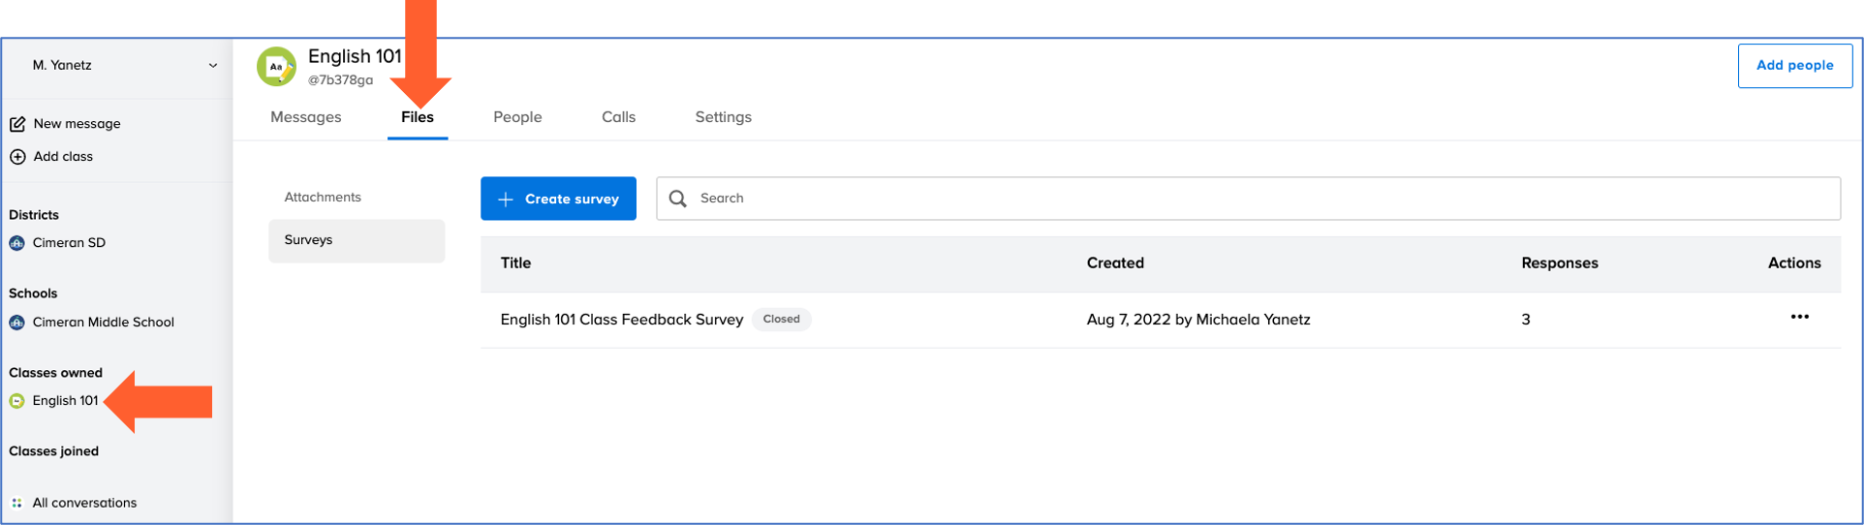The width and height of the screenshot is (1864, 525).
Task: Select the Files tab
Action: pyautogui.click(x=418, y=117)
